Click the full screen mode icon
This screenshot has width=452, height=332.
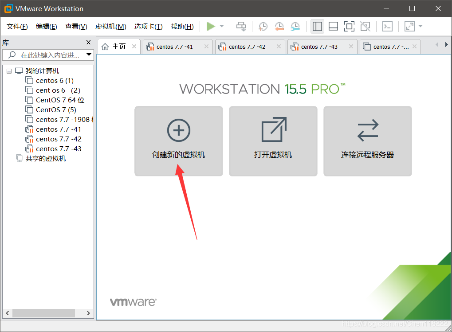pyautogui.click(x=349, y=26)
